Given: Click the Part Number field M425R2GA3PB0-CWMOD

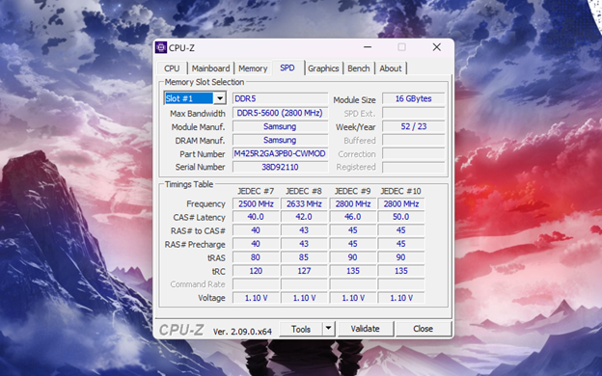Looking at the screenshot, I should (281, 153).
